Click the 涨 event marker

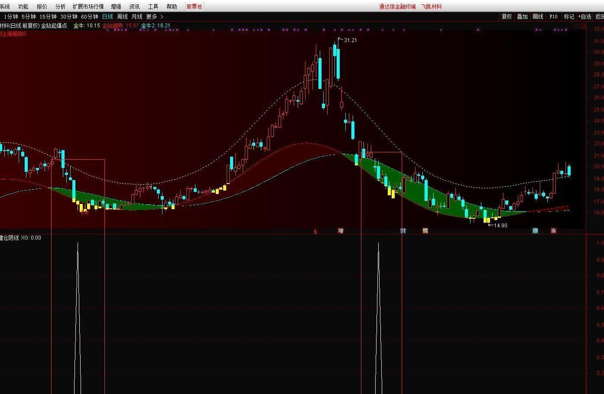[x=553, y=231]
